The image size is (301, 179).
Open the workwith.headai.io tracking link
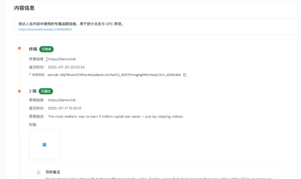pyautogui.click(x=45, y=29)
